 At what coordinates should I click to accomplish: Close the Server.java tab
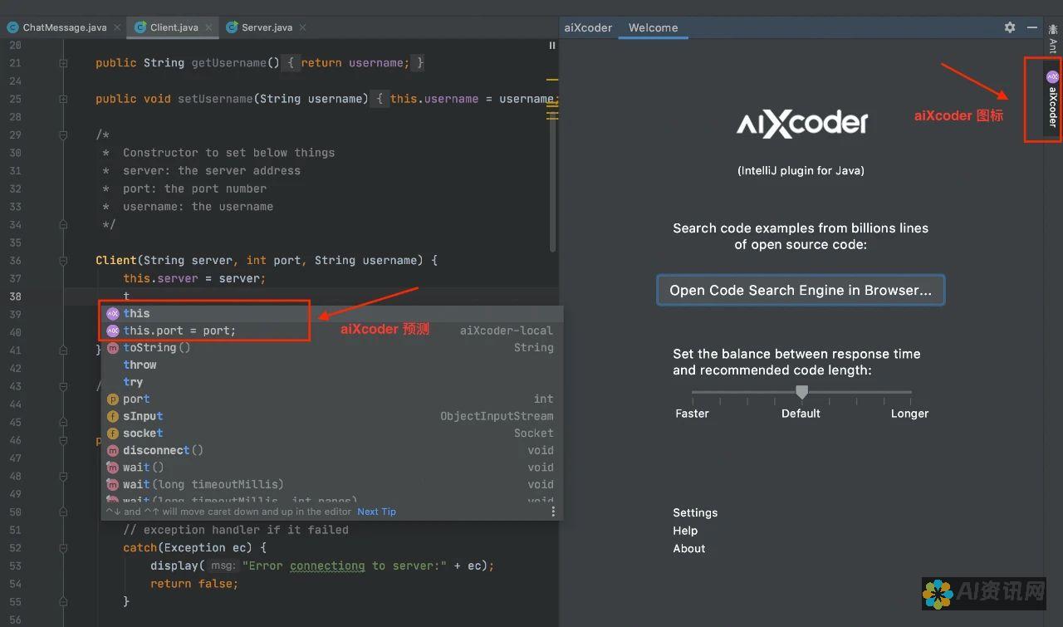[302, 27]
